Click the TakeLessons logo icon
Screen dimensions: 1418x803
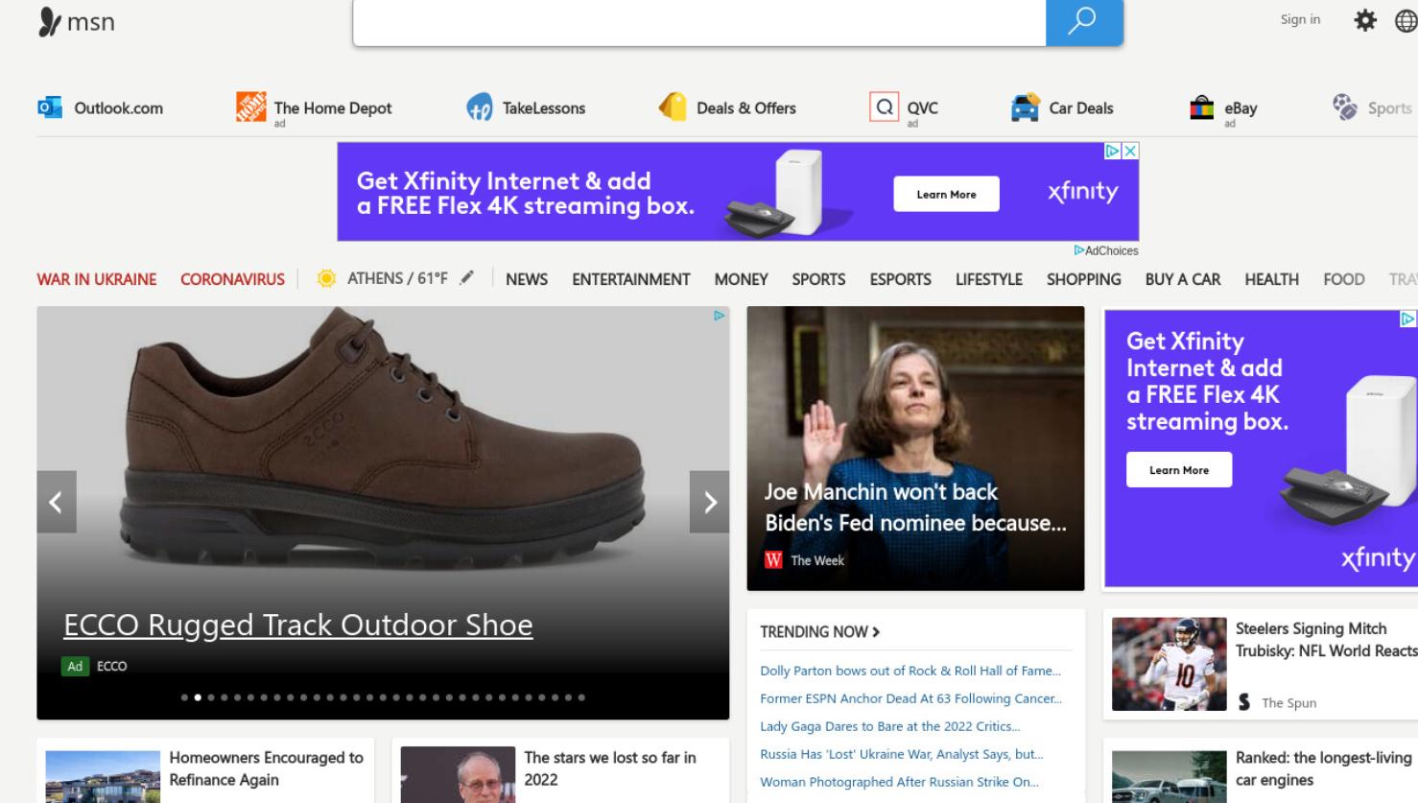pyautogui.click(x=479, y=107)
